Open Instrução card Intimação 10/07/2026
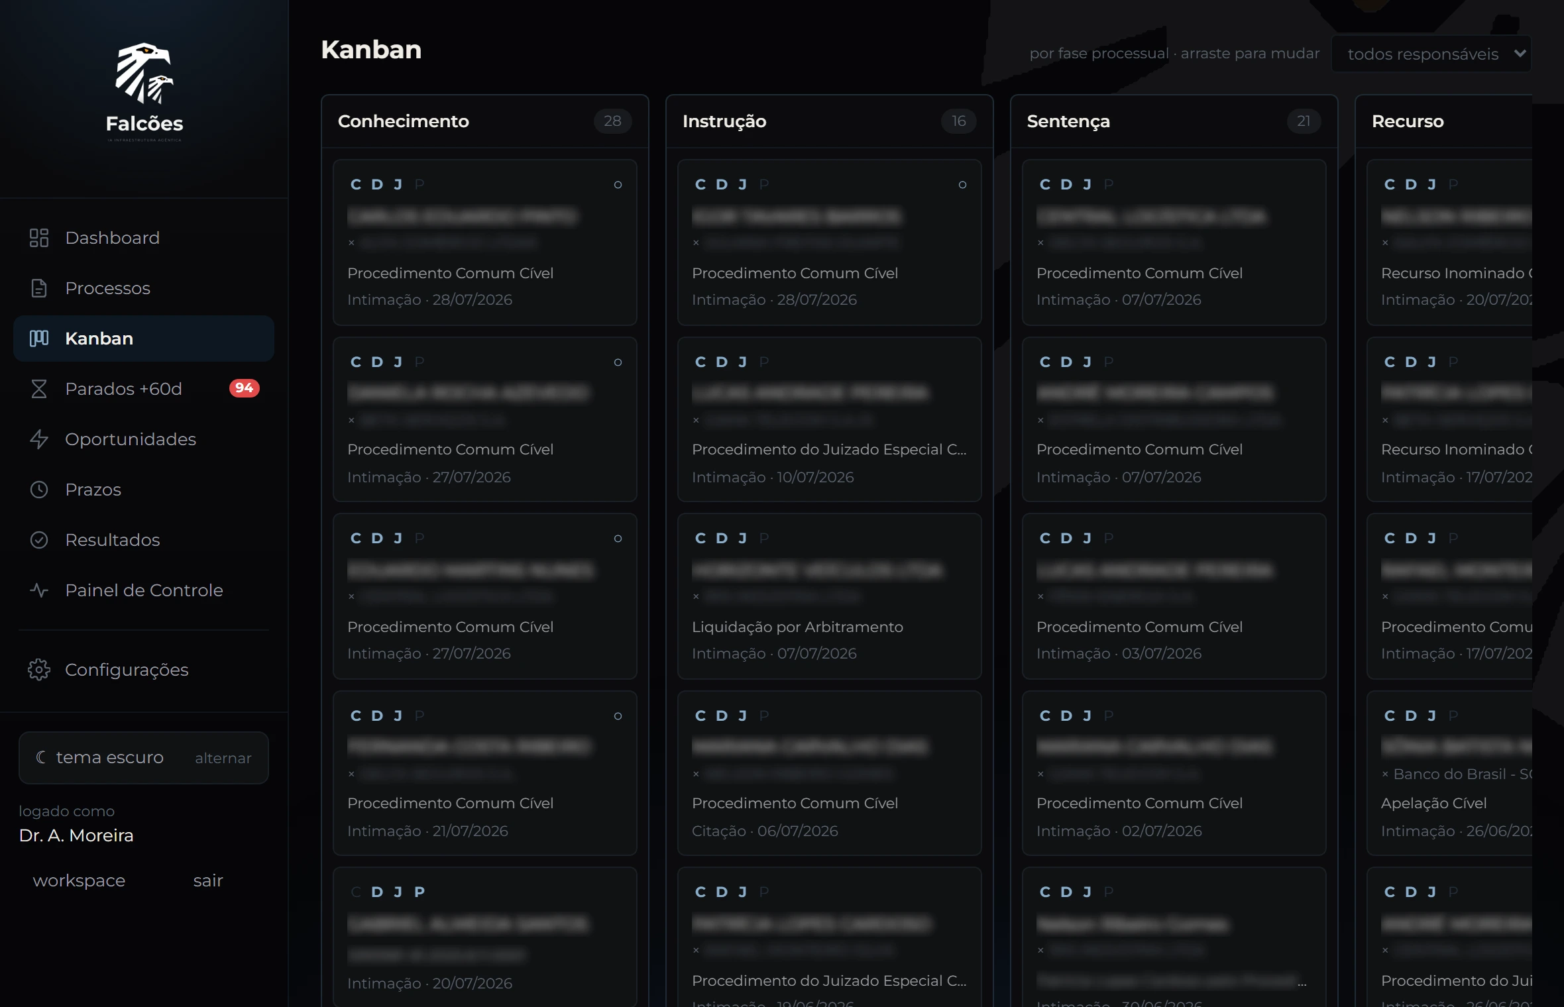The width and height of the screenshot is (1564, 1007). 830,419
